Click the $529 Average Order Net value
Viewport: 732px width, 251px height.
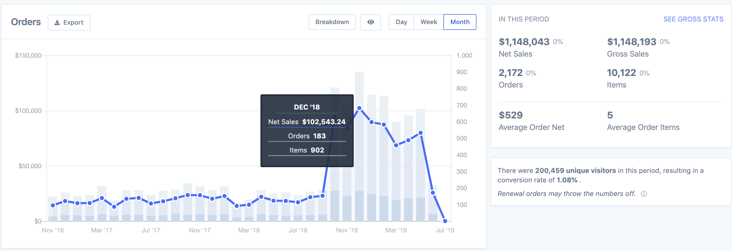pyautogui.click(x=510, y=115)
